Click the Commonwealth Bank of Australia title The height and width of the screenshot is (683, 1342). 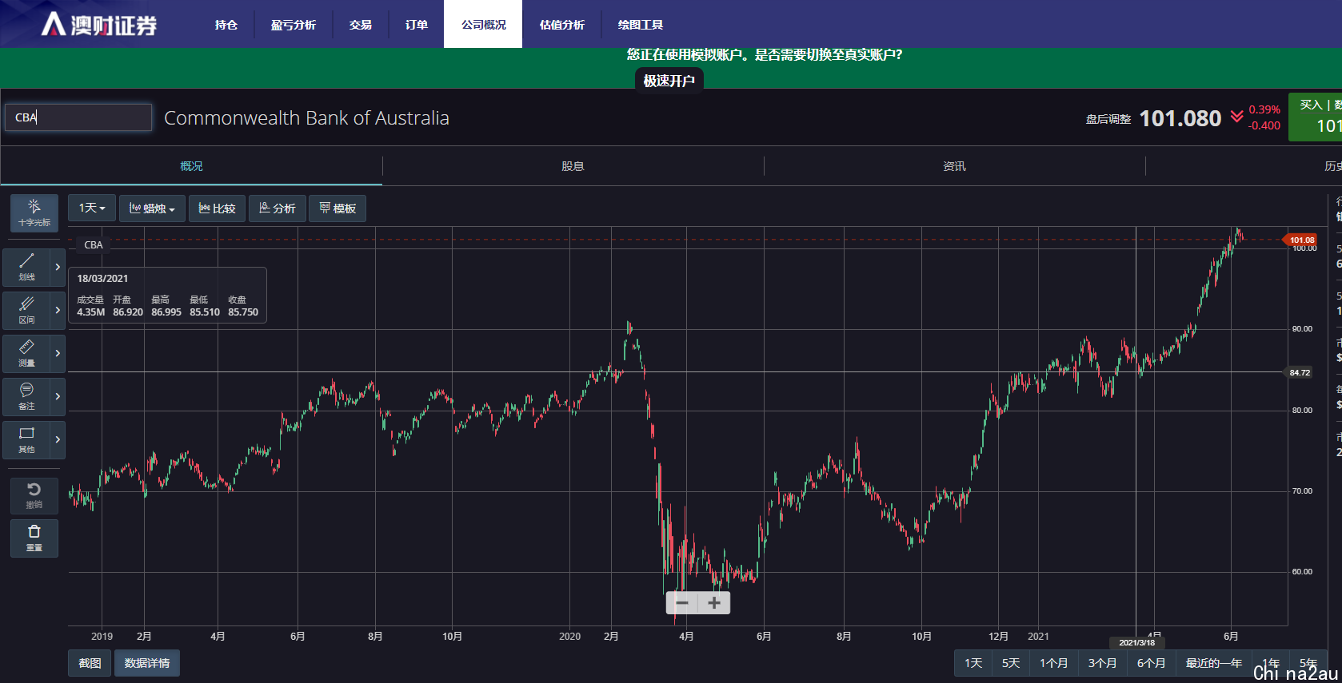click(x=306, y=118)
